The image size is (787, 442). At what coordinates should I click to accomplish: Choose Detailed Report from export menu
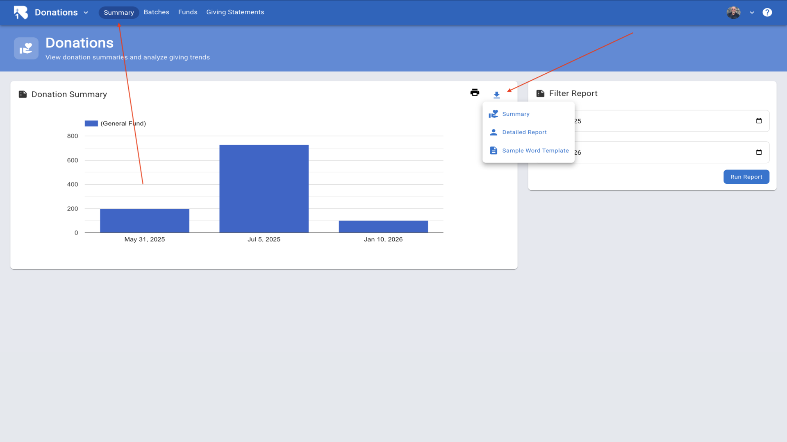[x=524, y=132]
